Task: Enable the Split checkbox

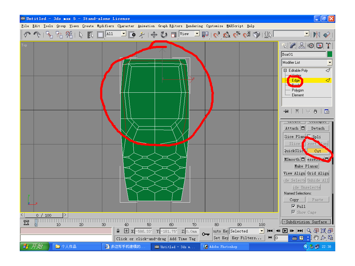Action: [309, 137]
